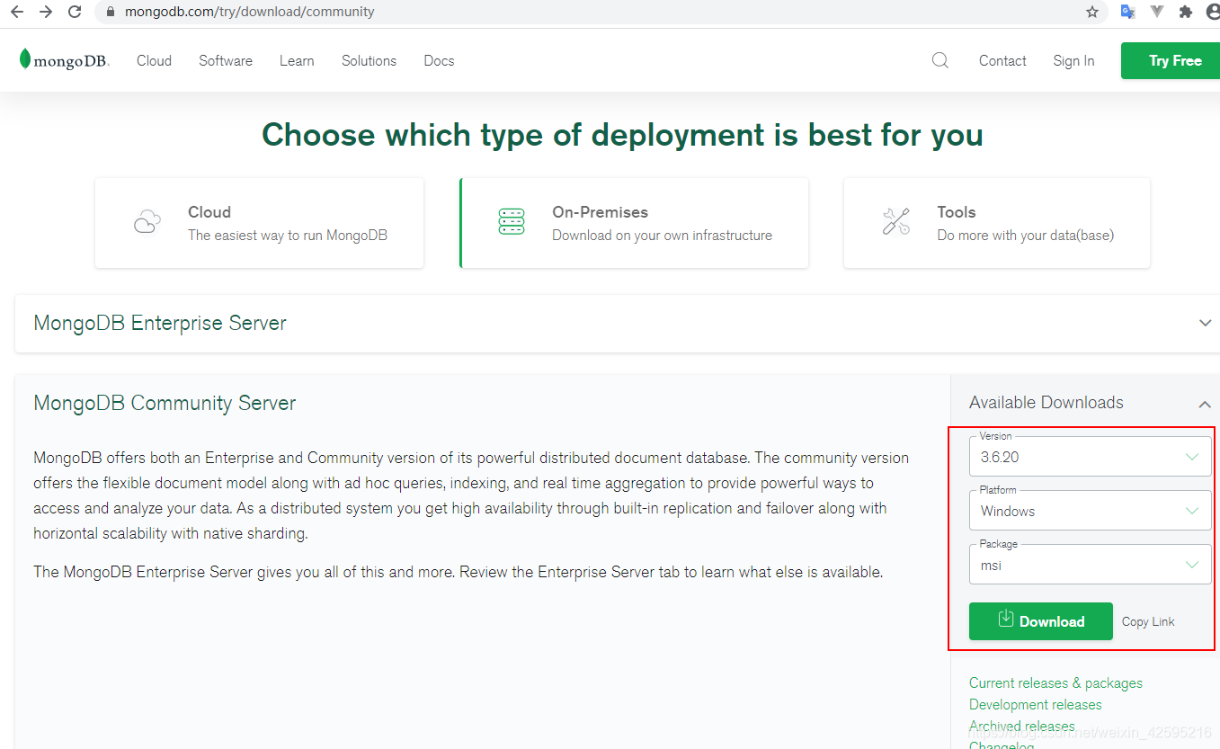Viewport: 1220px width, 749px height.
Task: Open the Platform Windows dropdown
Action: 1090,511
